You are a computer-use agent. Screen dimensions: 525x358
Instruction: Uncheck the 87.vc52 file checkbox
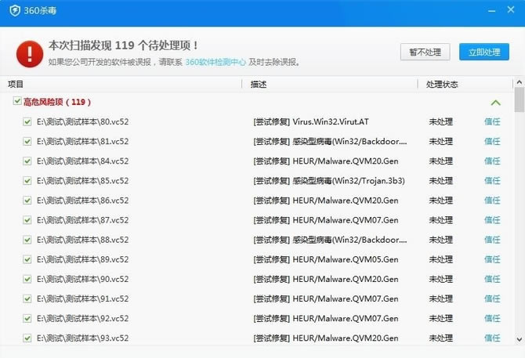point(27,220)
